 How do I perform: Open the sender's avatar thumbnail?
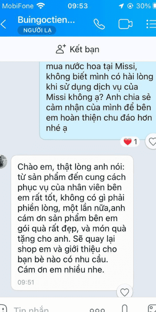pyautogui.click(x=3, y=161)
